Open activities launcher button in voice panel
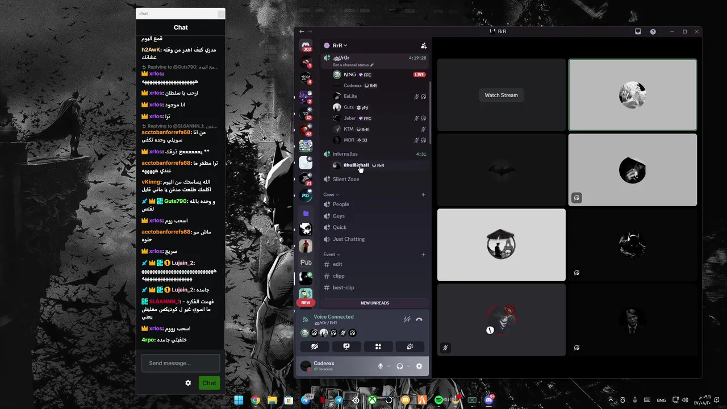727x409 pixels. [378, 347]
